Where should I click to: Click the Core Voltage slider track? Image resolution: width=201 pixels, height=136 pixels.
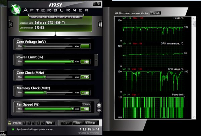[x=49, y=46]
